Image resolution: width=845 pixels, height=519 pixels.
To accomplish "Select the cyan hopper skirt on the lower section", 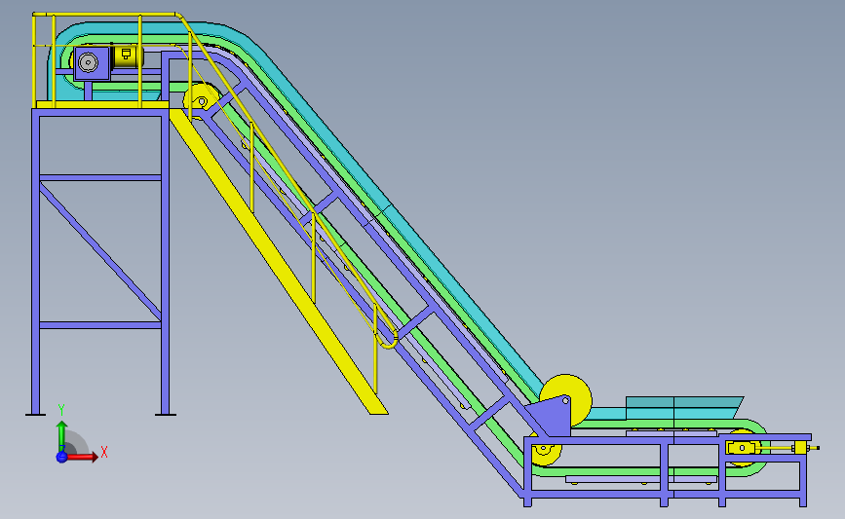I will coord(684,408).
